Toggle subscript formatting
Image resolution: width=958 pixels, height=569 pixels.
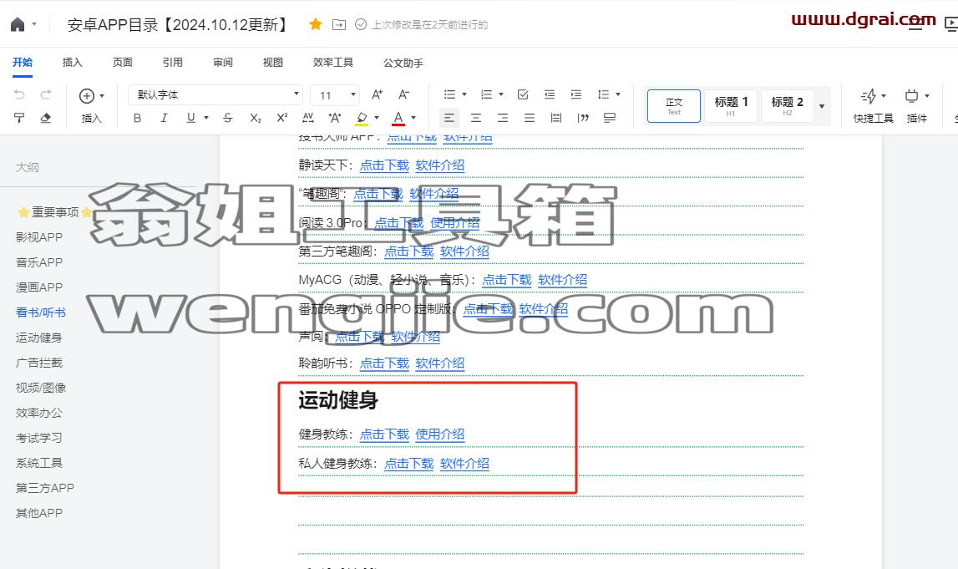(x=256, y=118)
